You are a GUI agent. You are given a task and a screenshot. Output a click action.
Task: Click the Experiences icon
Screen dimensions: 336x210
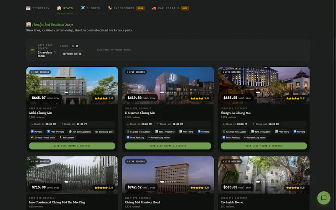(x=110, y=8)
